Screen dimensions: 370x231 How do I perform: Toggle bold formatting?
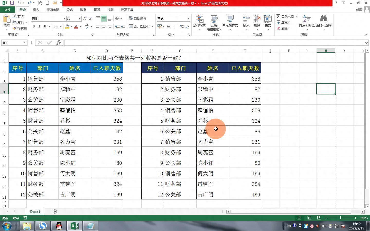pos(34,26)
